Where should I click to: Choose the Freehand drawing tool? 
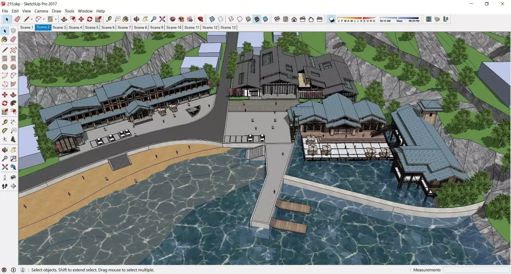click(x=13, y=50)
